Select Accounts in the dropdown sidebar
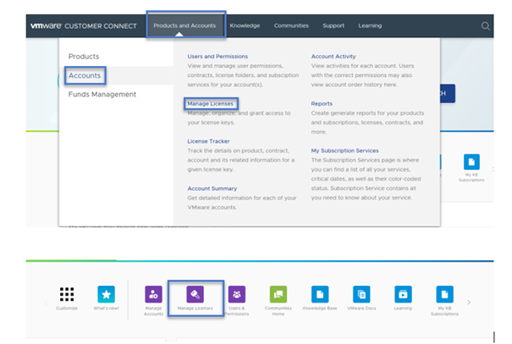512x344 pixels. (x=85, y=75)
